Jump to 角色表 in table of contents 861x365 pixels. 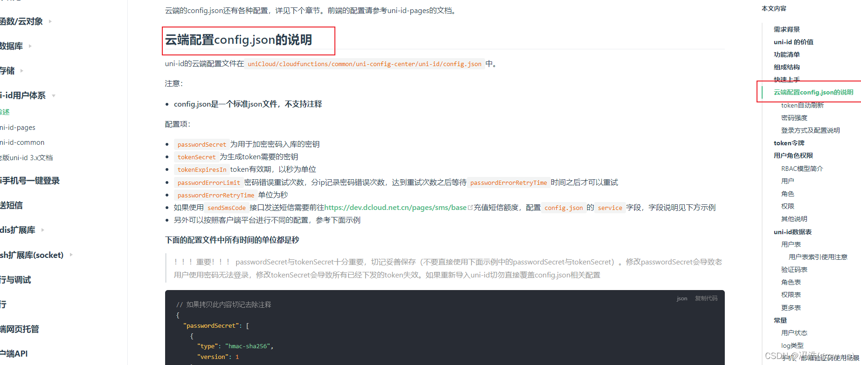click(x=791, y=282)
